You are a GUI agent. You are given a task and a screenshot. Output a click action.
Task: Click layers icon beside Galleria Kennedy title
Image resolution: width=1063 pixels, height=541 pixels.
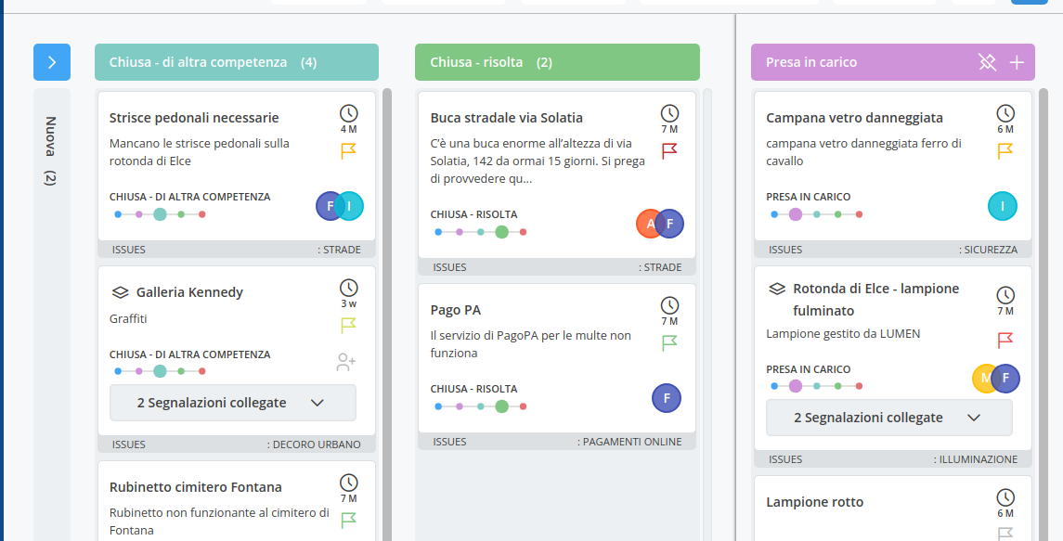point(119,292)
